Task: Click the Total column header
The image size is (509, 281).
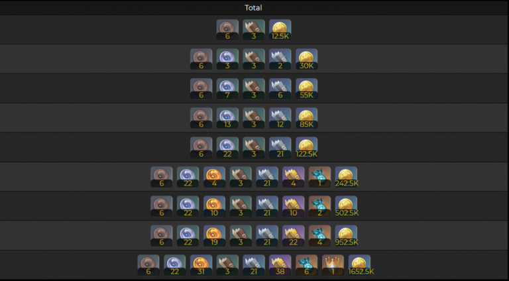Action: click(253, 8)
